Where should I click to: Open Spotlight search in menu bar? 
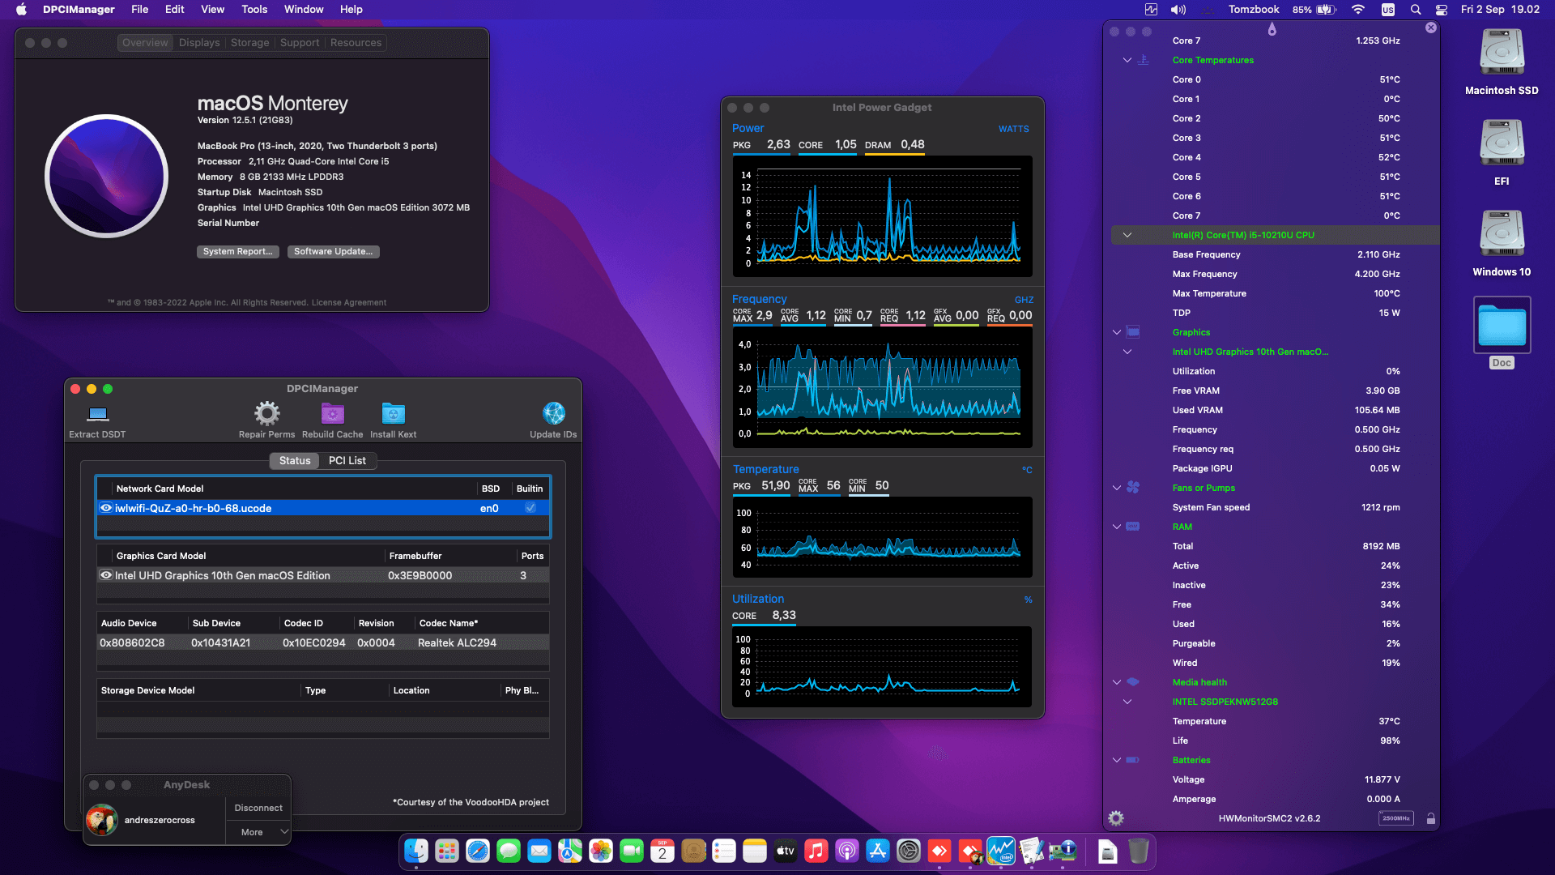click(x=1416, y=10)
